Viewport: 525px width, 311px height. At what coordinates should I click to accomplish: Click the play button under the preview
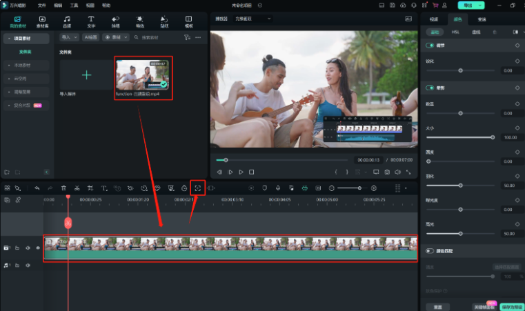click(x=241, y=172)
